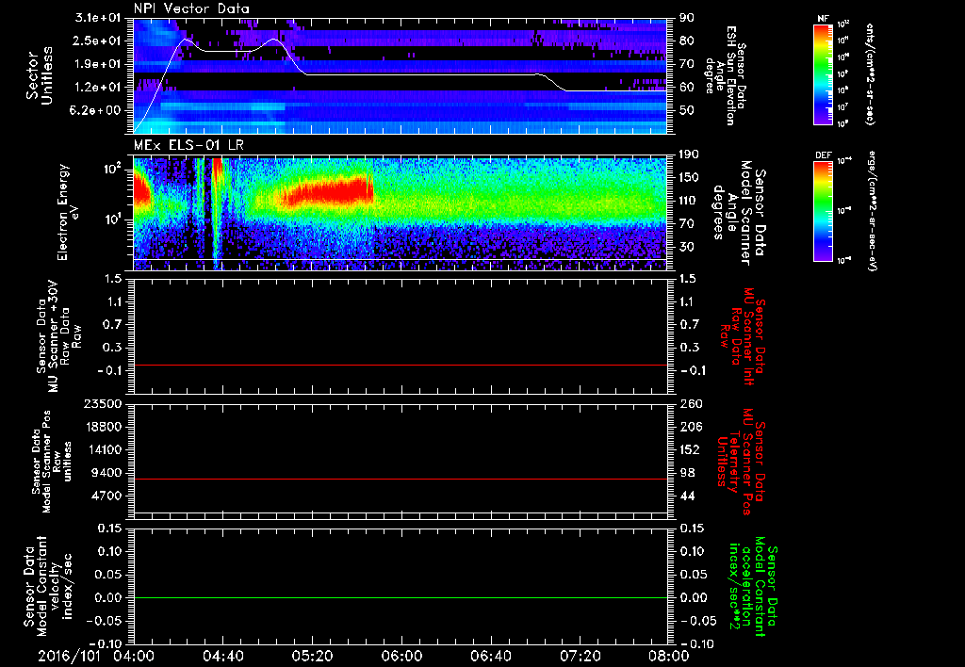Click the "06:00" time tick label
965x667 pixels.
401,656
